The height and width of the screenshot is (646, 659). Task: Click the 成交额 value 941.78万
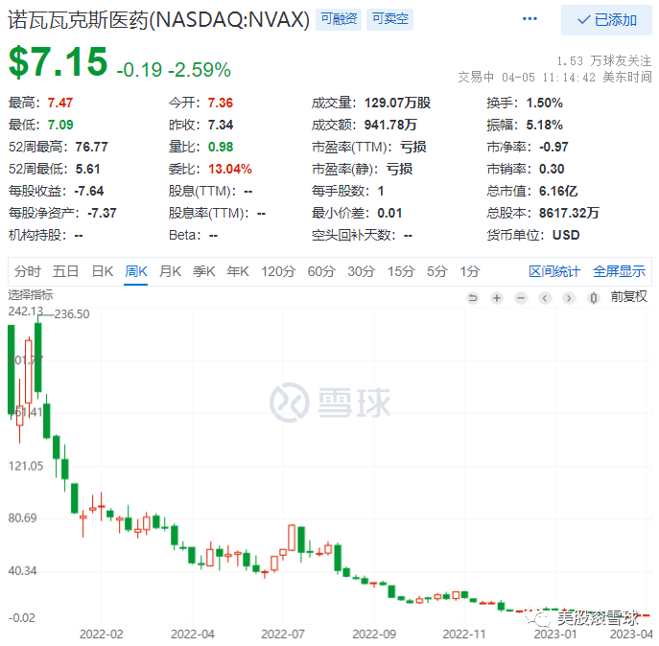click(x=390, y=125)
